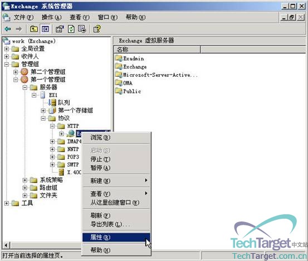Collapse the 管理组 tree node
308x261 pixels.
(x=7, y=64)
